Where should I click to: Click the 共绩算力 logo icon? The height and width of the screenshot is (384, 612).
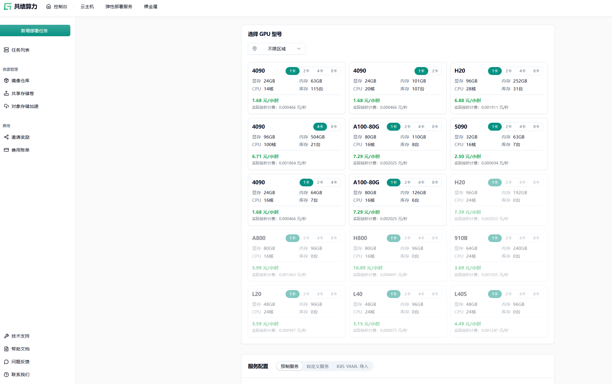(8, 6)
